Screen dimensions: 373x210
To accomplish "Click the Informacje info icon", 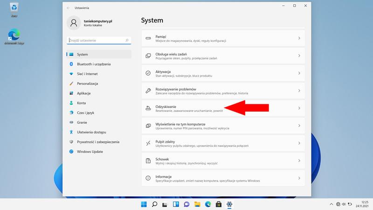I will tap(148, 178).
